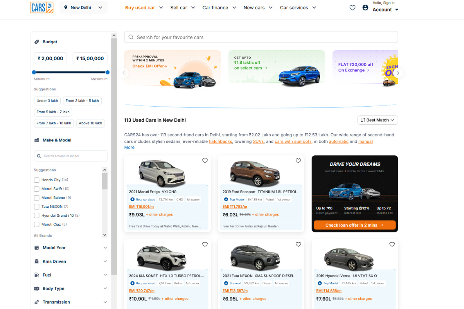464x309 pixels.
Task: Click the Search for your favourite cars field
Action: point(261,37)
